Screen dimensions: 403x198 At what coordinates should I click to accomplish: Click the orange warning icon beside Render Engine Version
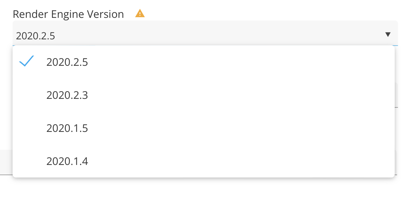[x=140, y=14]
